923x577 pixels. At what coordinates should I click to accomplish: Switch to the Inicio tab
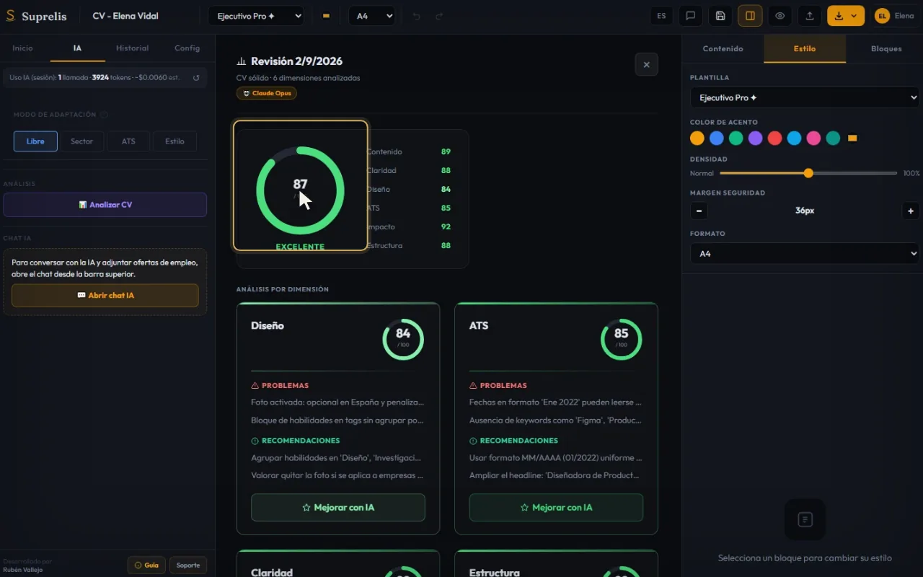coord(22,48)
